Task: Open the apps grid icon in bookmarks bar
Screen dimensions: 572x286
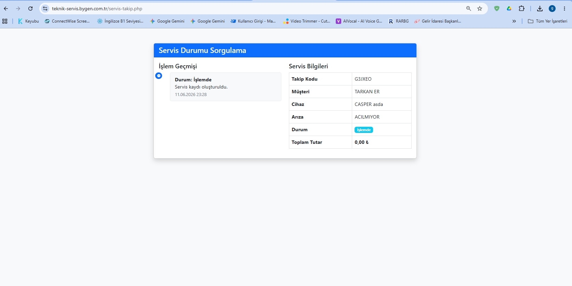Action: pos(5,21)
